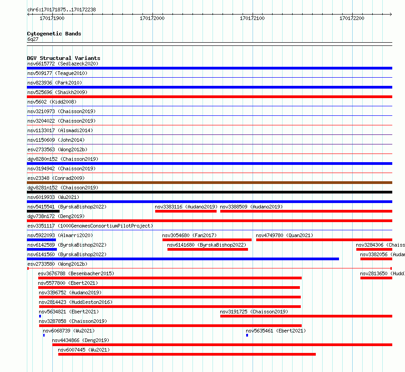
Task: Click the DGV Structural Variants track title
Action: [x=64, y=58]
